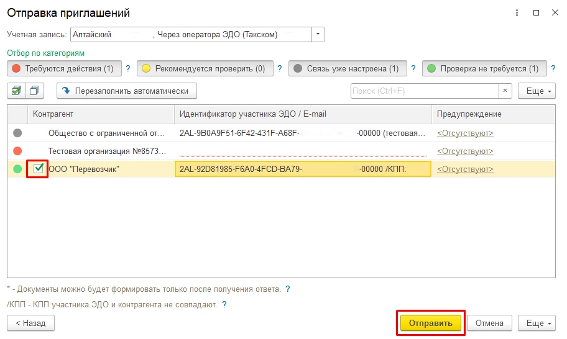Clear the search field with the × icon
The height and width of the screenshot is (339, 567).
tap(505, 91)
